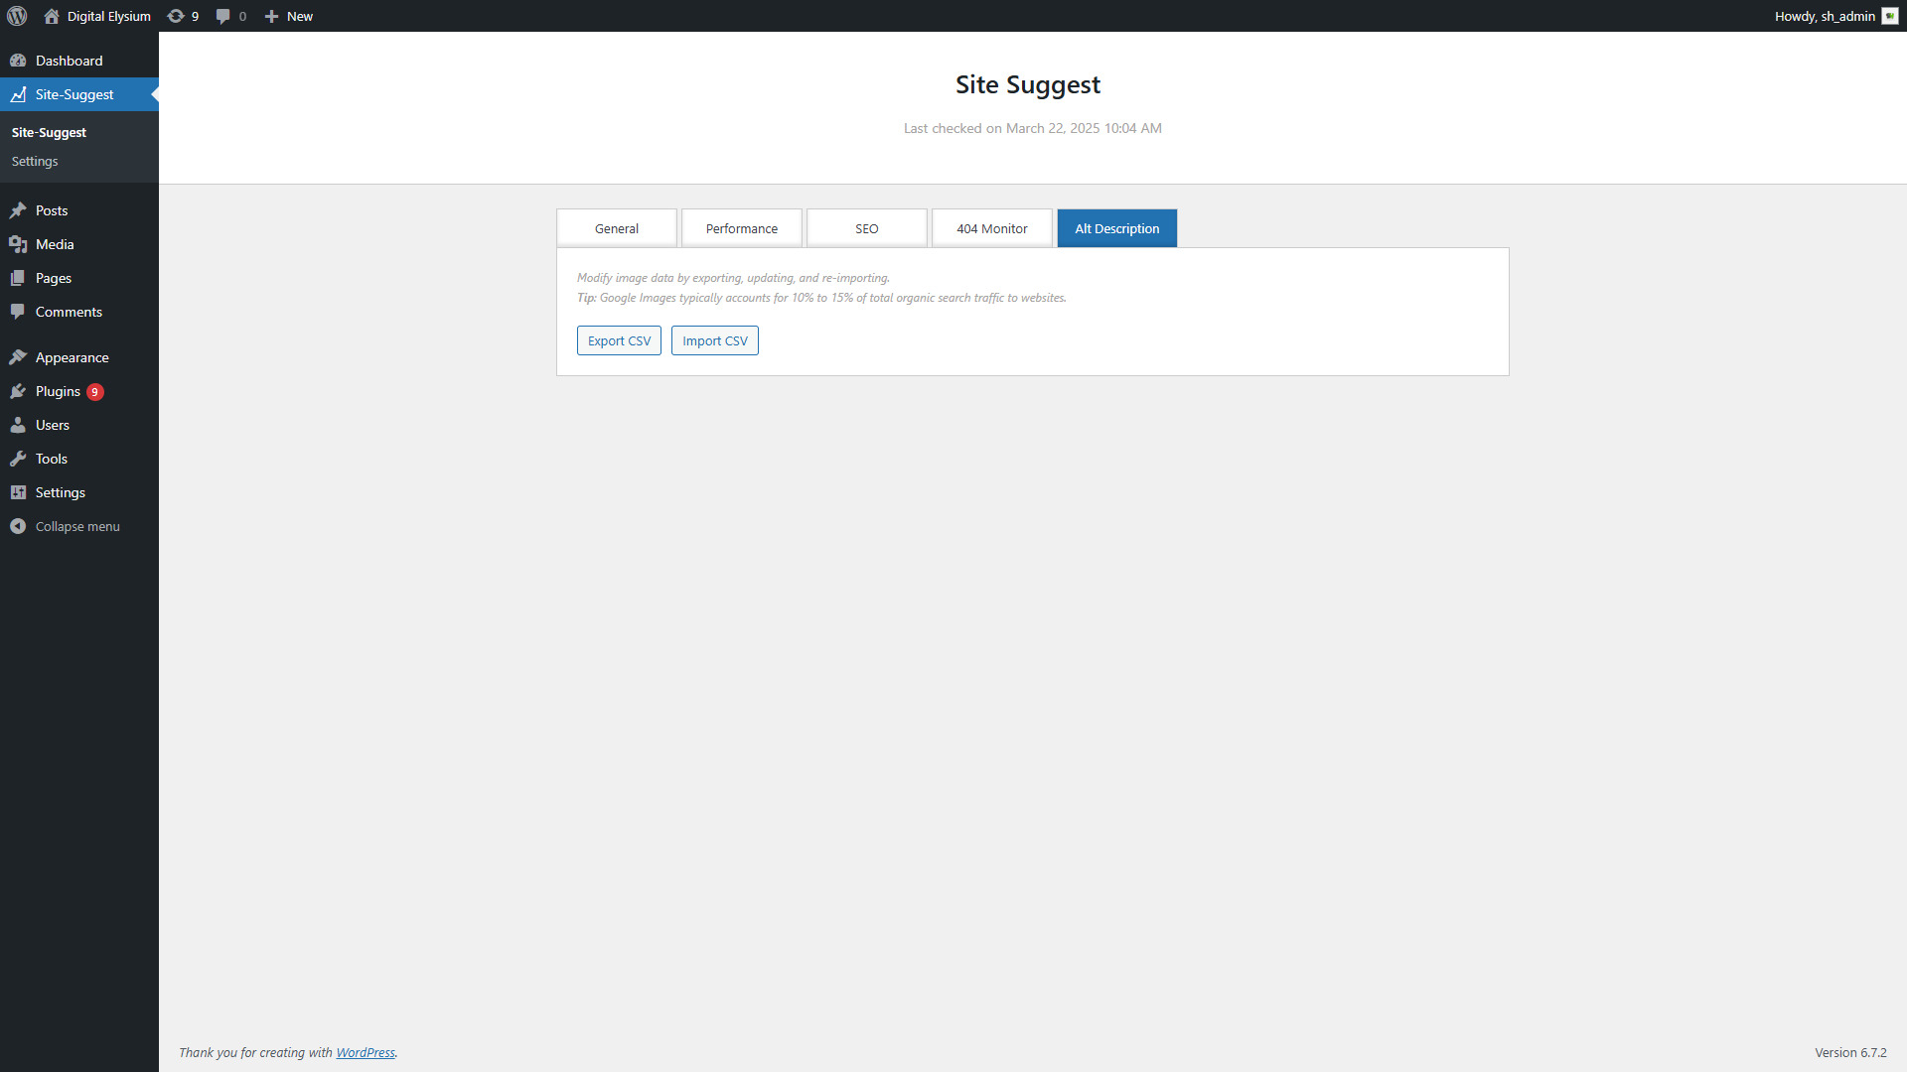This screenshot has height=1072, width=1907.
Task: Open Posts via the pushpin icon
Action: pyautogui.click(x=18, y=210)
